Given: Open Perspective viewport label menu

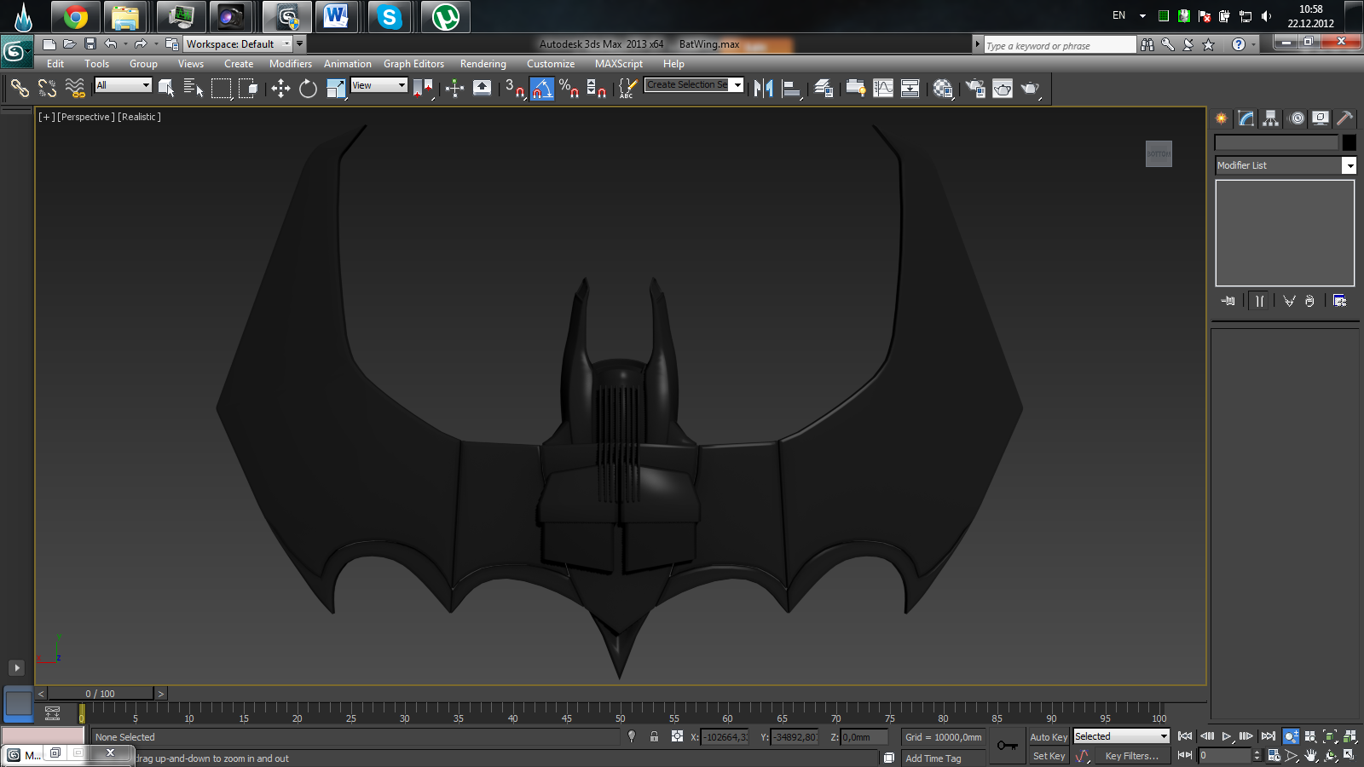Looking at the screenshot, I should (85, 117).
